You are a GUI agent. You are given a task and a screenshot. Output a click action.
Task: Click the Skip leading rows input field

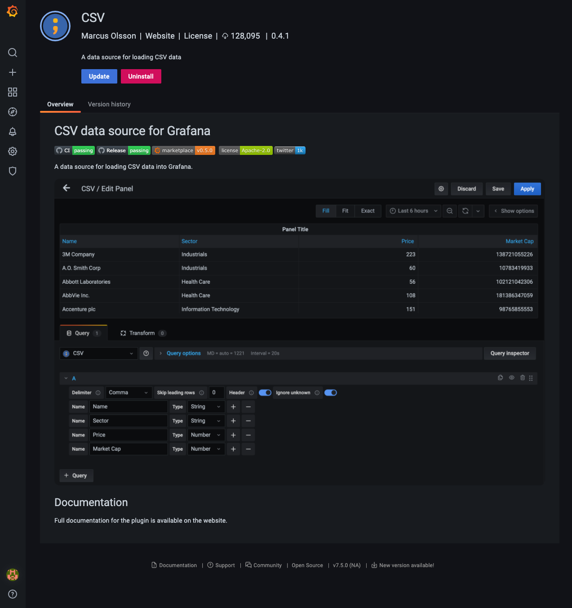click(216, 392)
